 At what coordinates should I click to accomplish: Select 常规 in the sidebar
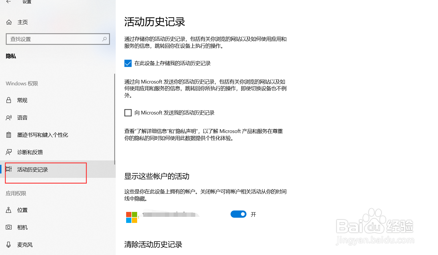(x=57, y=100)
